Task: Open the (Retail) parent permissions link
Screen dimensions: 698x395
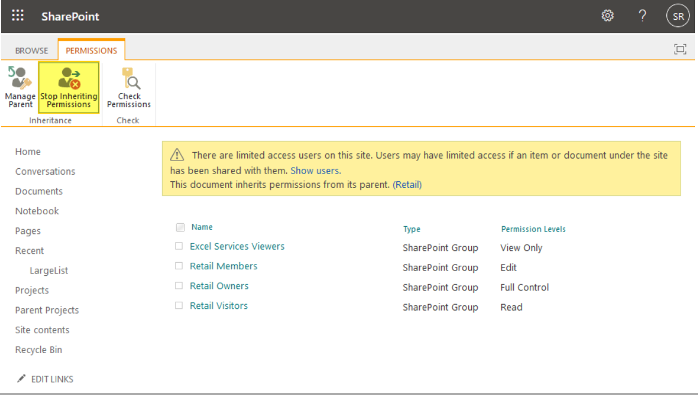Action: pyautogui.click(x=407, y=184)
